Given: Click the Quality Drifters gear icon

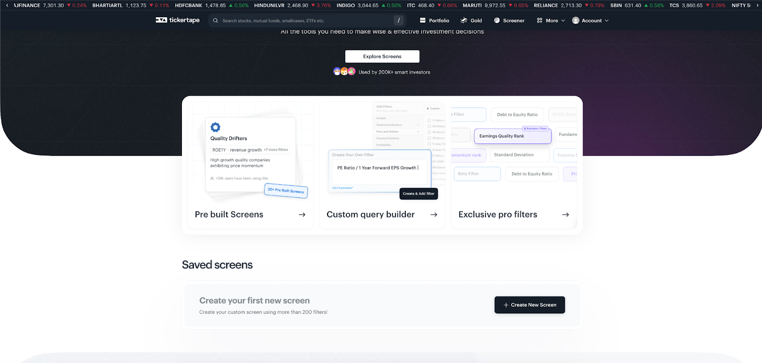Looking at the screenshot, I should [215, 127].
